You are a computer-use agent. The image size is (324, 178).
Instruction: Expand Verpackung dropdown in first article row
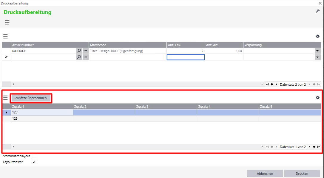click(x=317, y=51)
